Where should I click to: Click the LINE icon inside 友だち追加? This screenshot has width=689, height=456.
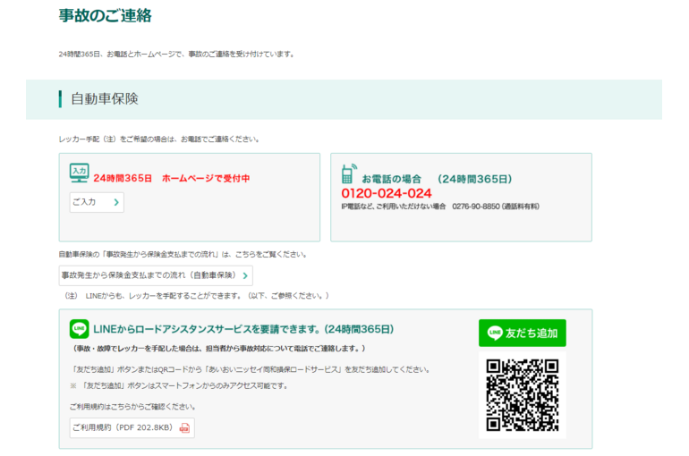pos(495,334)
